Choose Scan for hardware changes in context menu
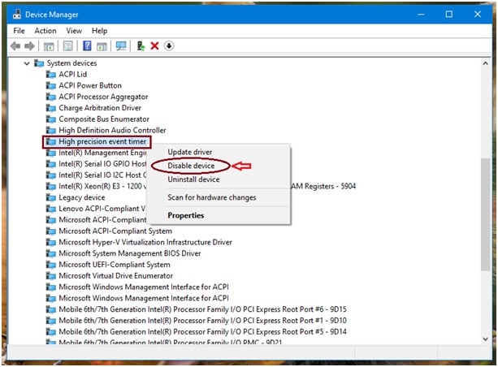498x367 pixels. click(212, 197)
